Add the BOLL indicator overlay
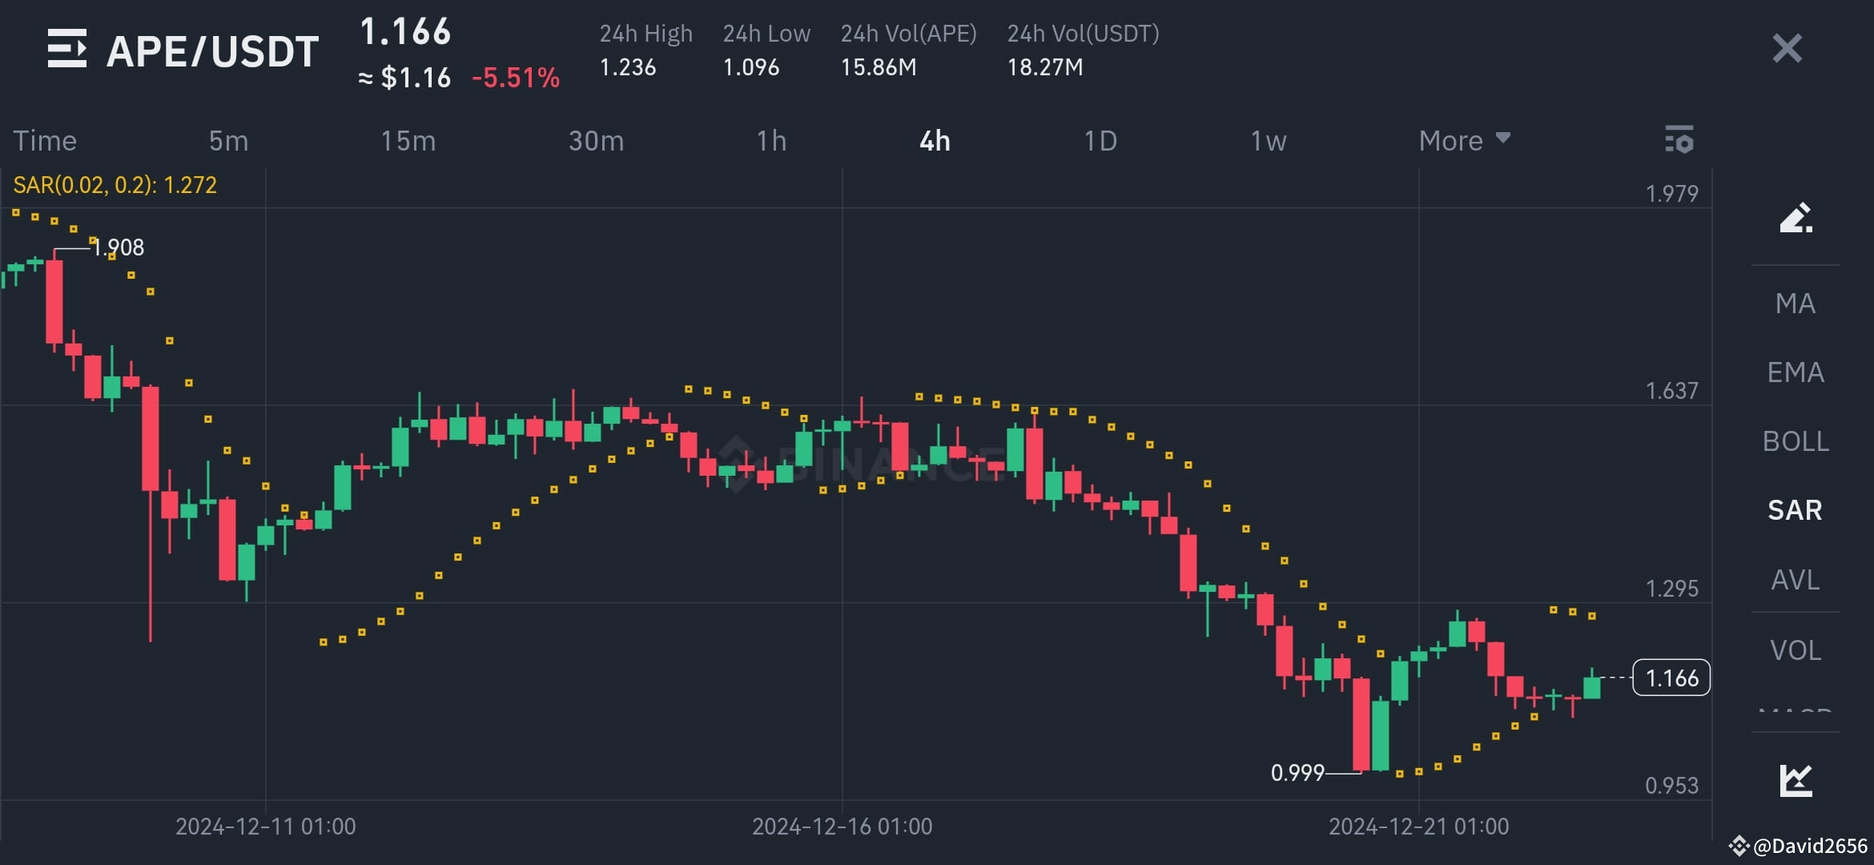Viewport: 1874px width, 865px height. point(1796,441)
